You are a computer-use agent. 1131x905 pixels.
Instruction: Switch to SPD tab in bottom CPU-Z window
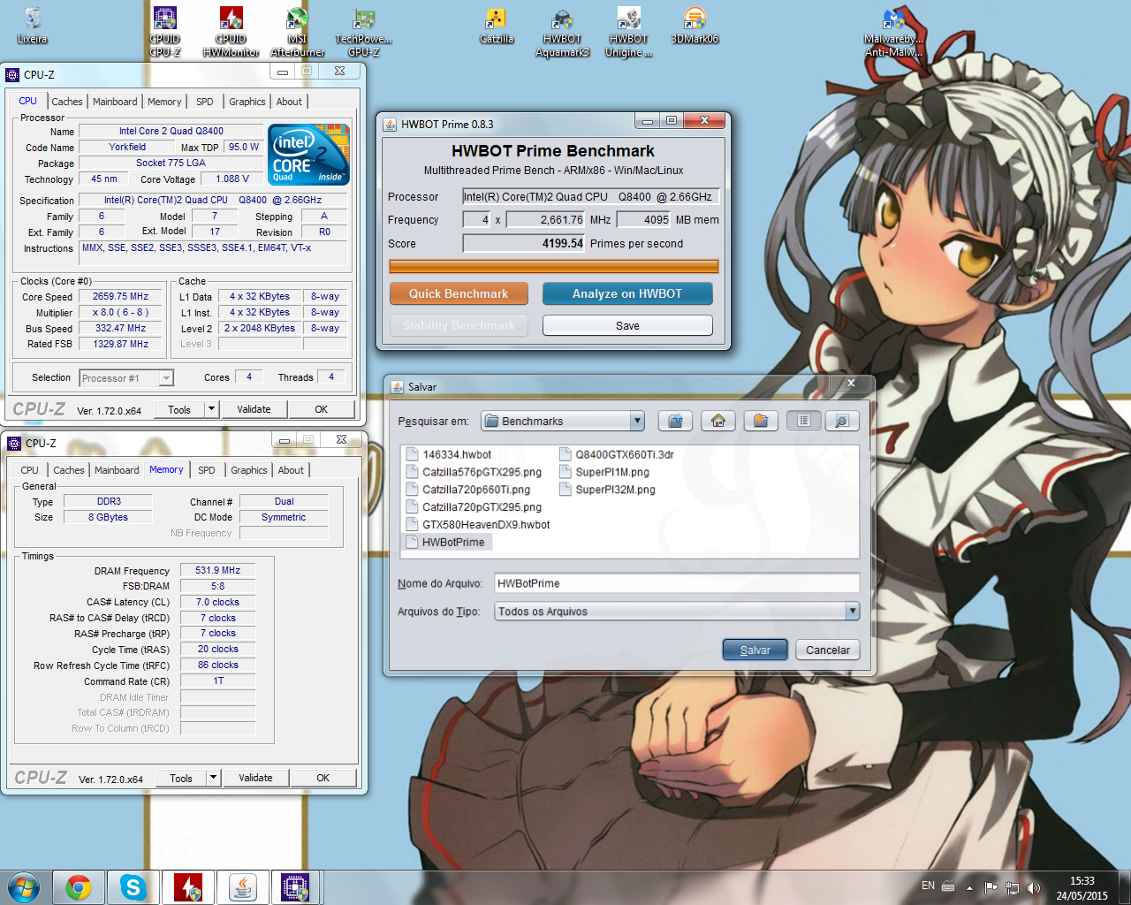point(207,470)
